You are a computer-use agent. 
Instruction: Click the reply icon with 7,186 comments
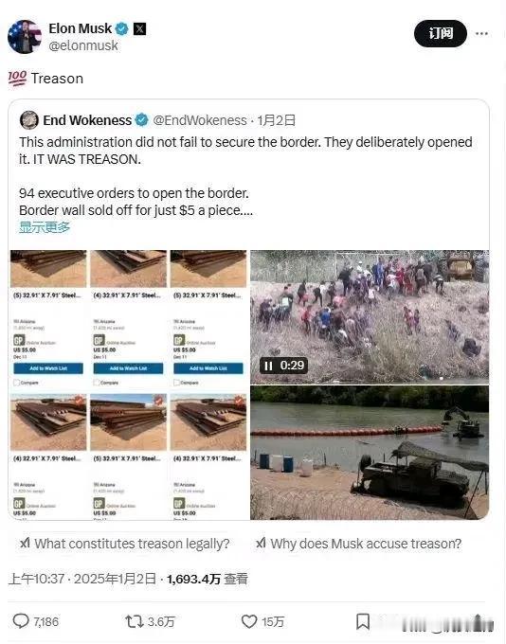21,621
